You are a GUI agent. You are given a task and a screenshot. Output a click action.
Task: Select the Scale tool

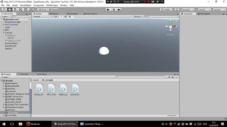pyautogui.click(x=21, y=10)
